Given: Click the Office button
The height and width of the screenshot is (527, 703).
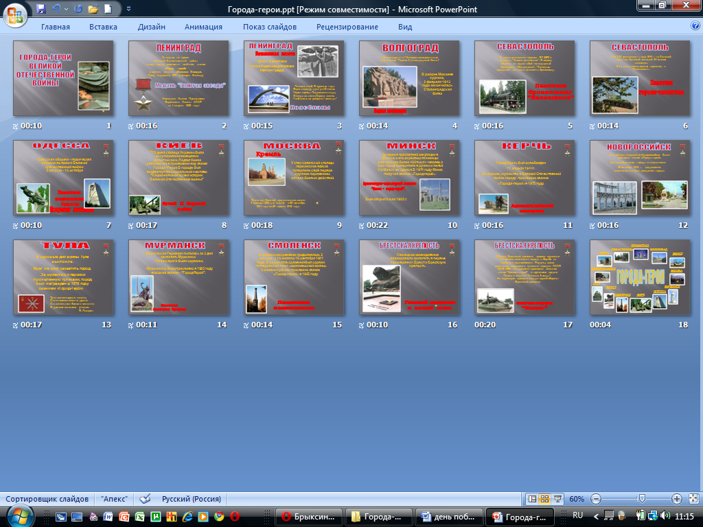Looking at the screenshot, I should [15, 12].
